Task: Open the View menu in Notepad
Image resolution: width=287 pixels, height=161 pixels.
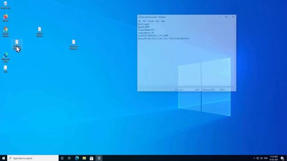Action: tap(157, 21)
